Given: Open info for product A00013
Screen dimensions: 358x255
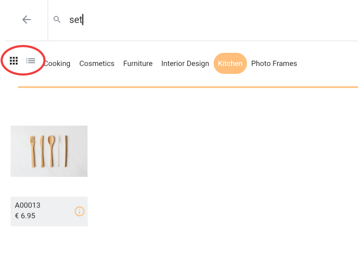Looking at the screenshot, I should click(x=79, y=211).
